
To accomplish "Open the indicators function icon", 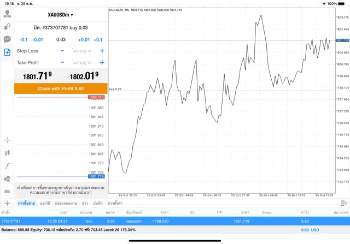I will [7, 166].
